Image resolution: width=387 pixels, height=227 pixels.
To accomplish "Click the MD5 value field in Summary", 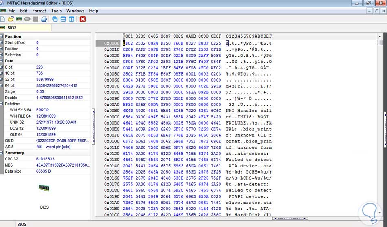I will click(x=61, y=165).
